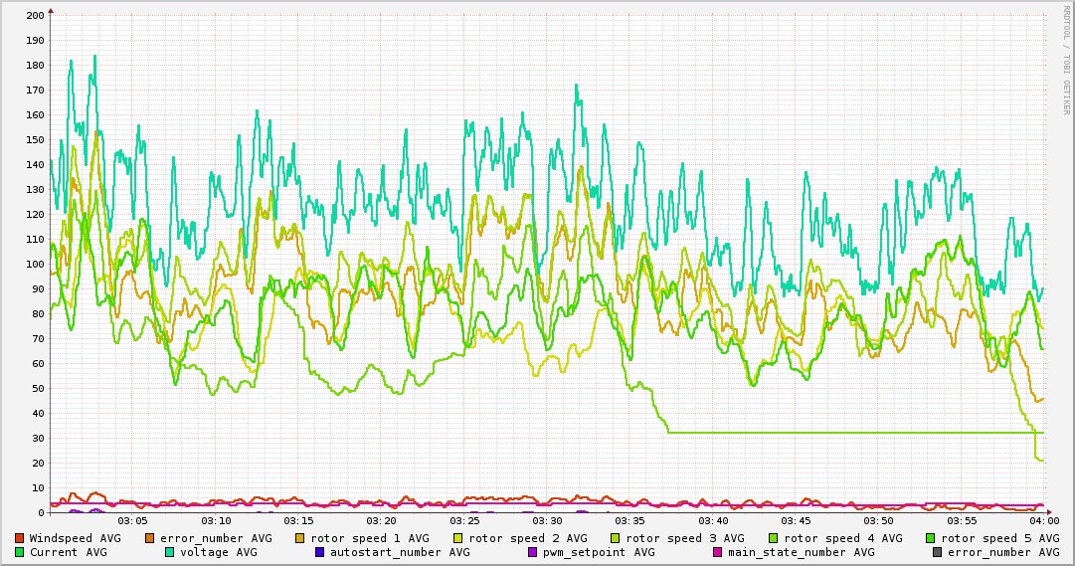Click the gray error_number AVG legend swatch
Screen dimensions: 1075x566
click(x=937, y=552)
